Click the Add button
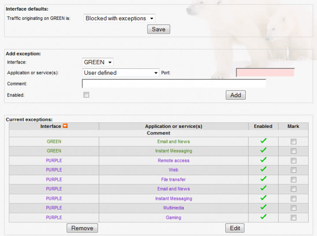Image resolution: width=317 pixels, height=236 pixels. coord(236,95)
